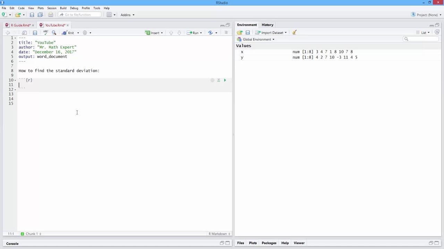Switch to the Packages tab
The width and height of the screenshot is (444, 249).
point(269,243)
